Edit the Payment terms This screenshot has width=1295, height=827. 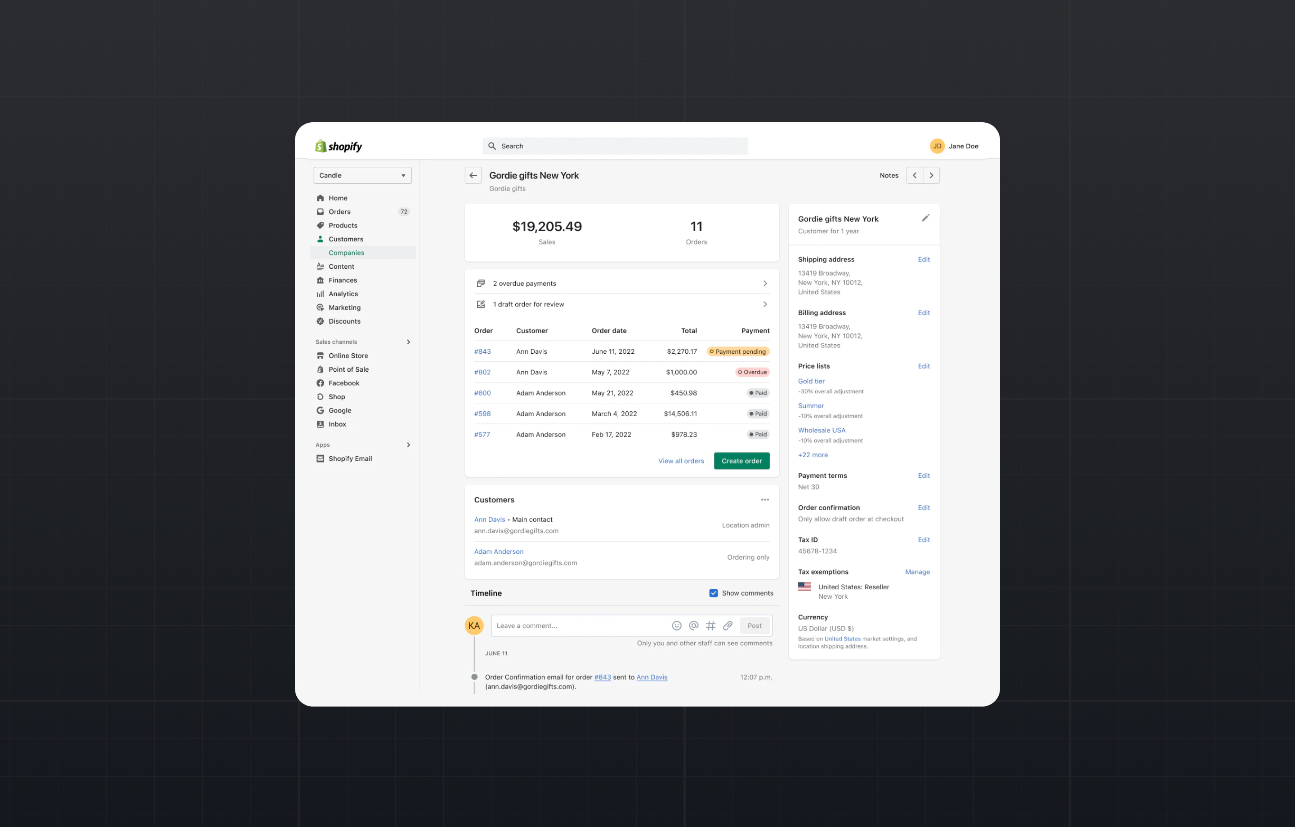click(924, 476)
